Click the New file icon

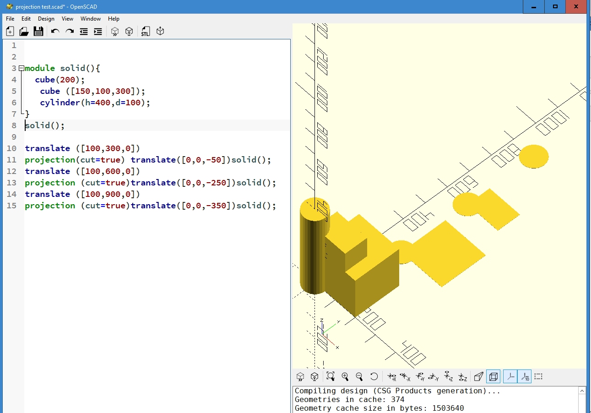tap(10, 31)
